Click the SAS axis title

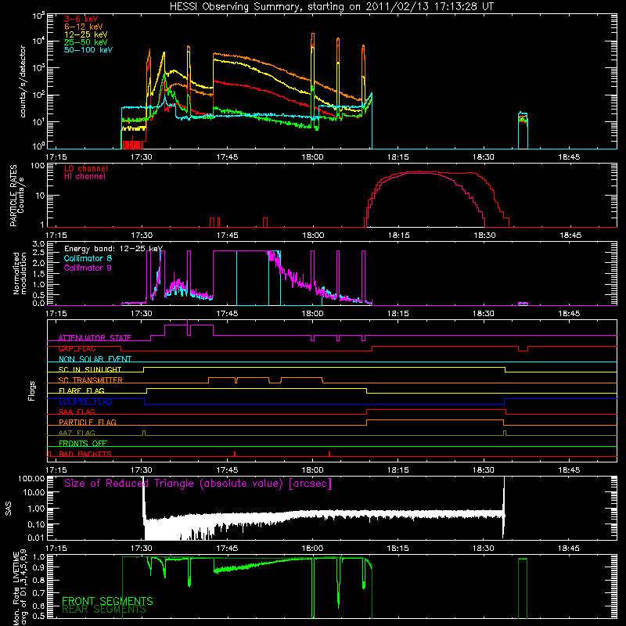click(9, 509)
